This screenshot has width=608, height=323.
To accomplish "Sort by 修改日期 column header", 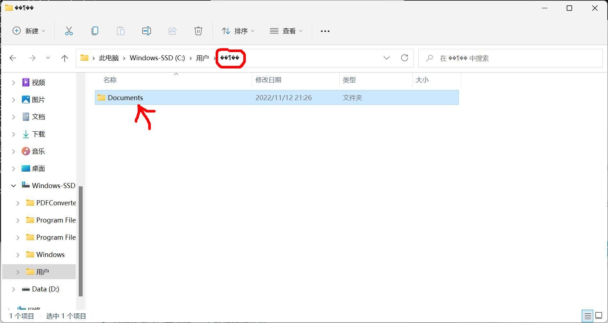I will click(x=268, y=80).
